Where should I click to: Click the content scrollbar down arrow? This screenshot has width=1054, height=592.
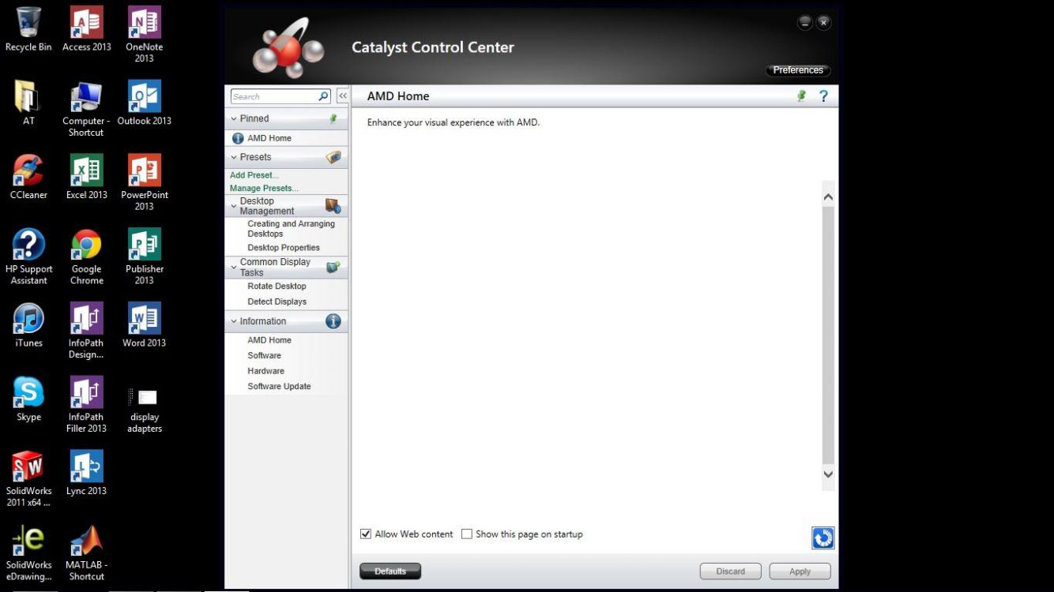pyautogui.click(x=828, y=474)
